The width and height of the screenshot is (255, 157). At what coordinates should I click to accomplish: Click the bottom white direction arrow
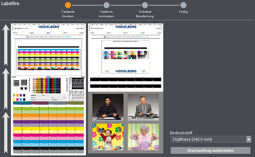pyautogui.click(x=6, y=132)
